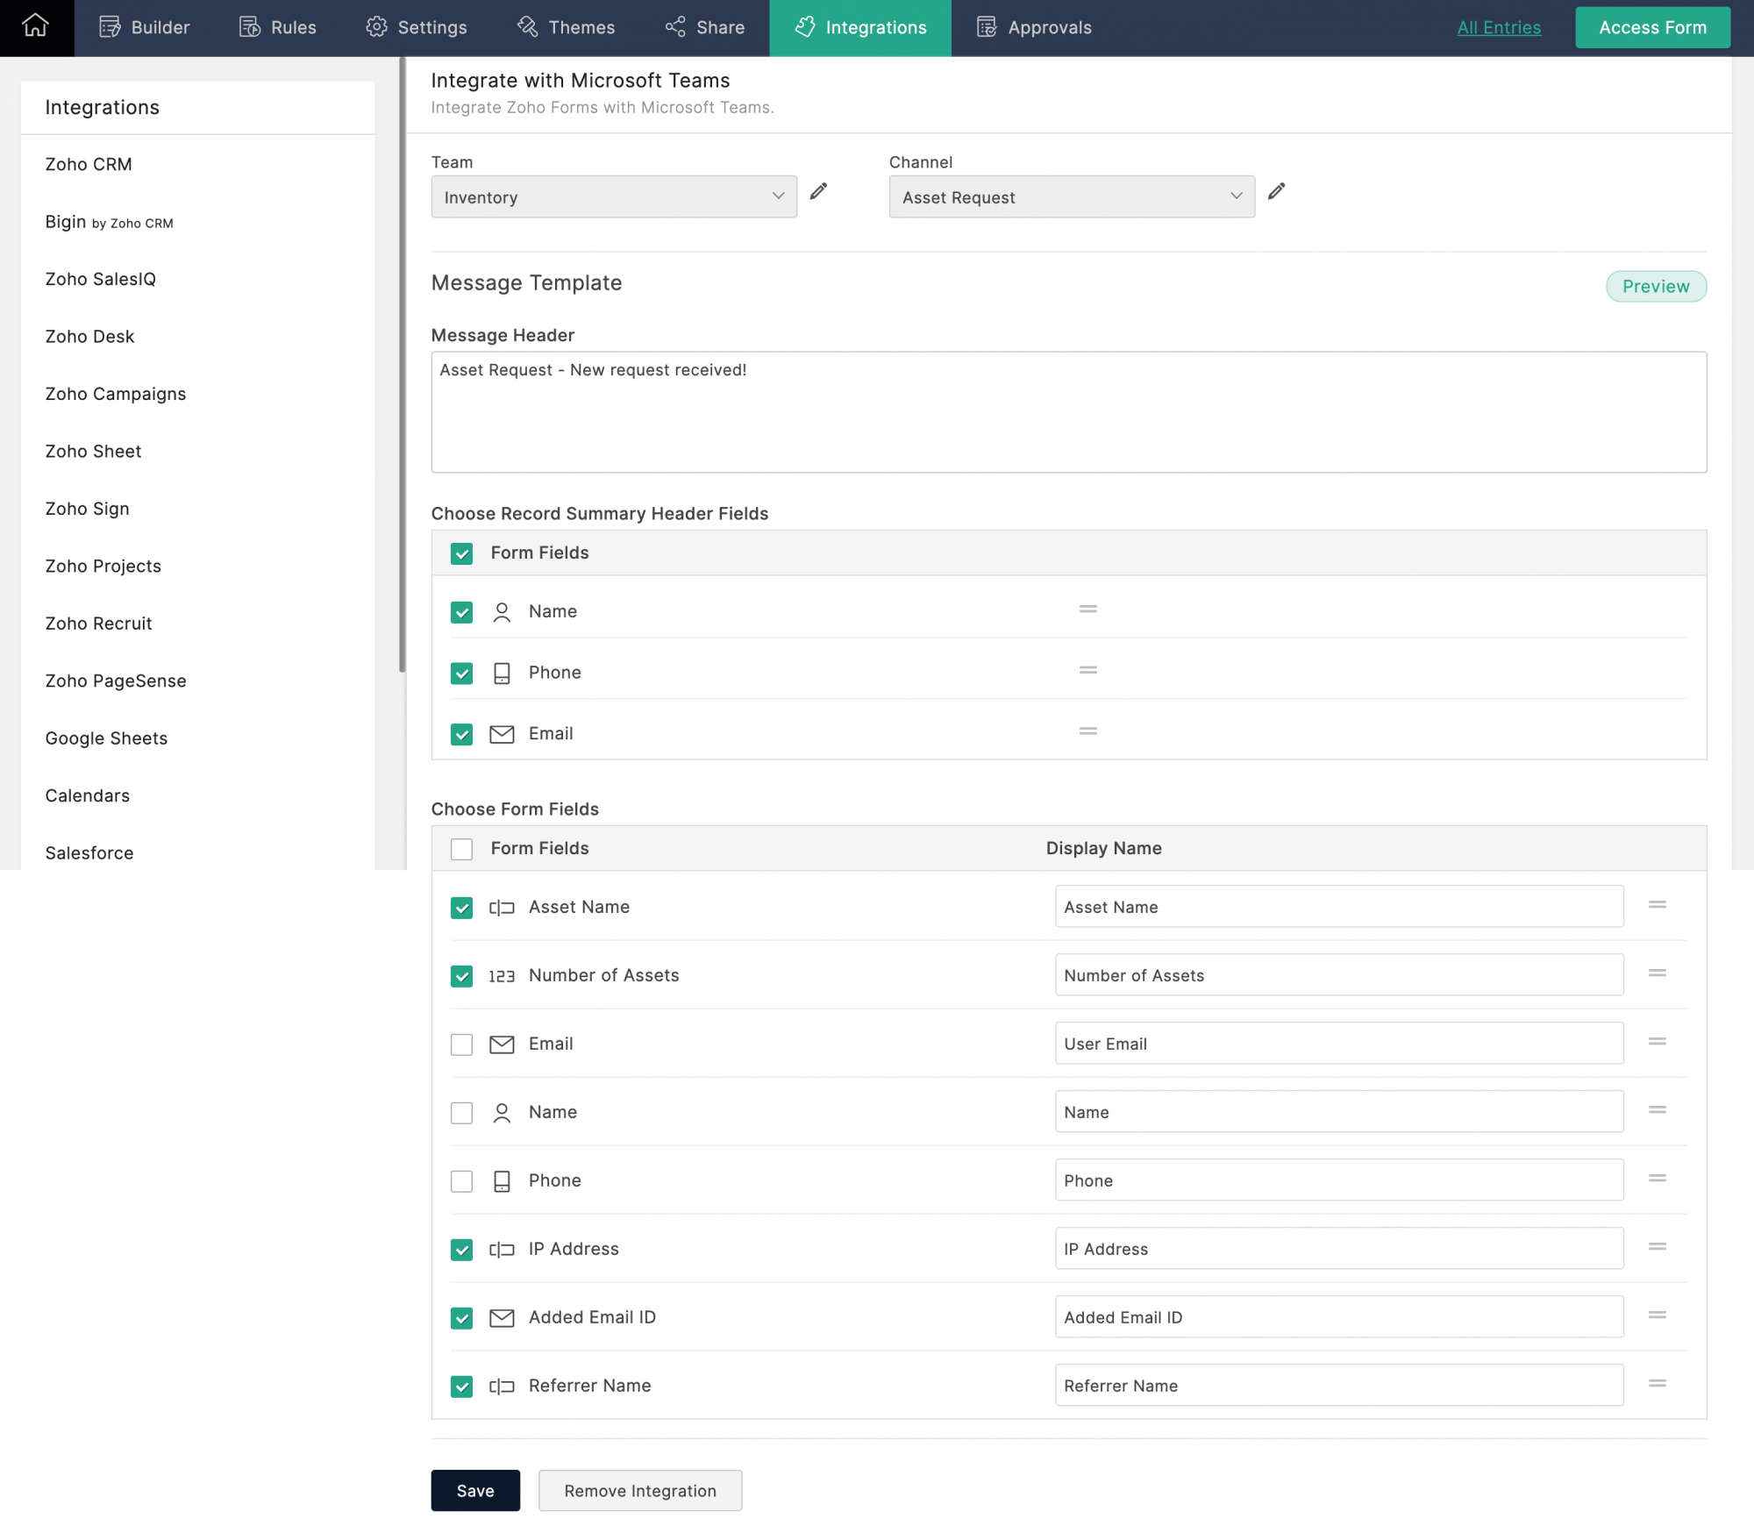1754x1540 pixels.
Task: Select Zoho Desk integration
Action: [x=89, y=337]
